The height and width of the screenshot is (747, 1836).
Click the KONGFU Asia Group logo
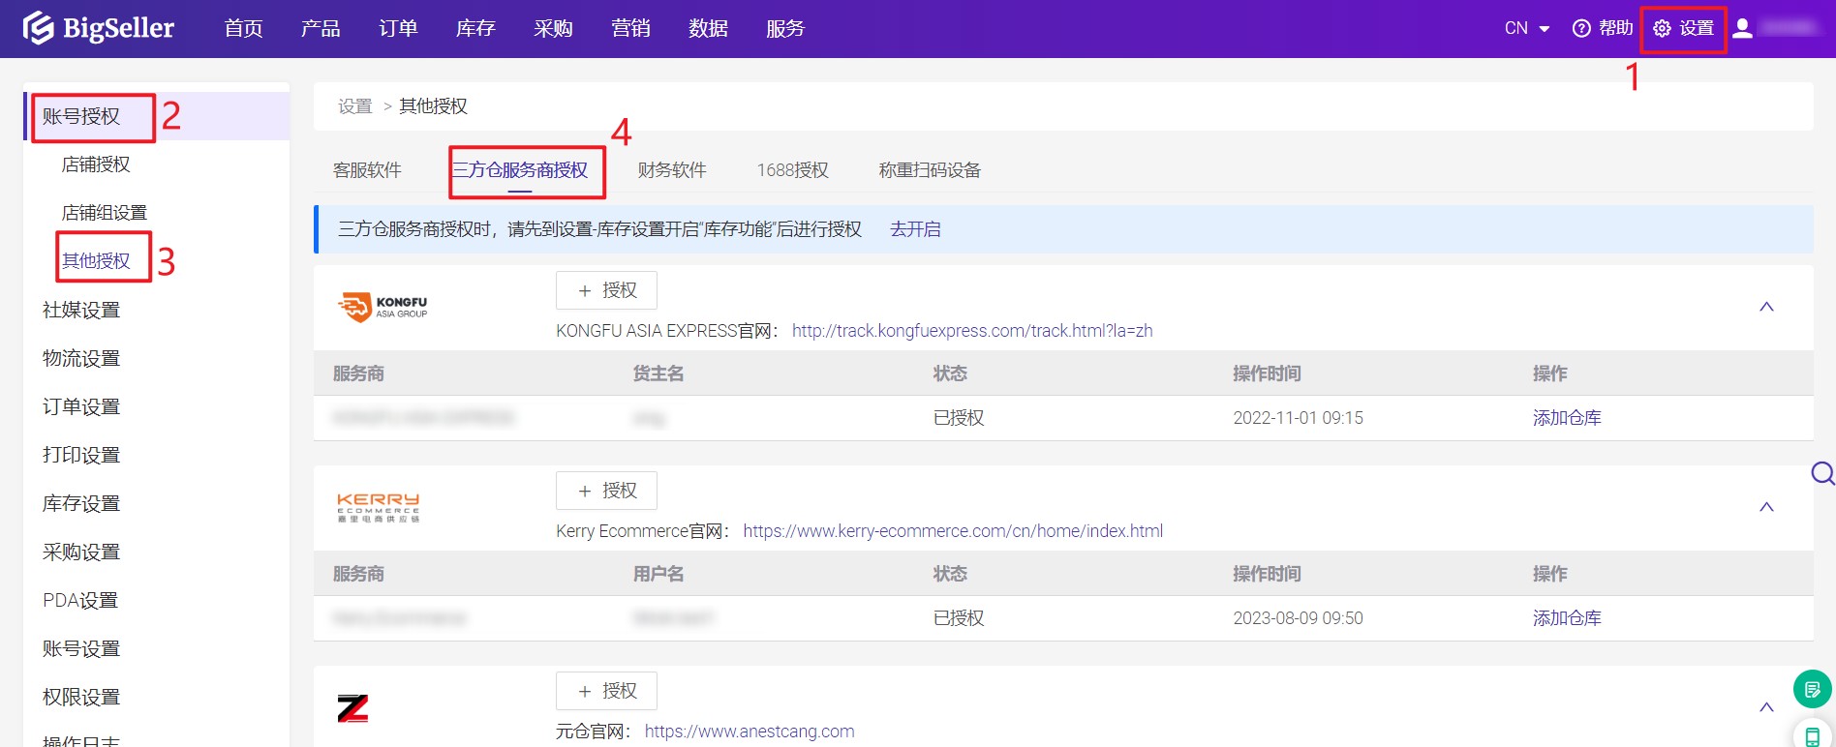[382, 307]
